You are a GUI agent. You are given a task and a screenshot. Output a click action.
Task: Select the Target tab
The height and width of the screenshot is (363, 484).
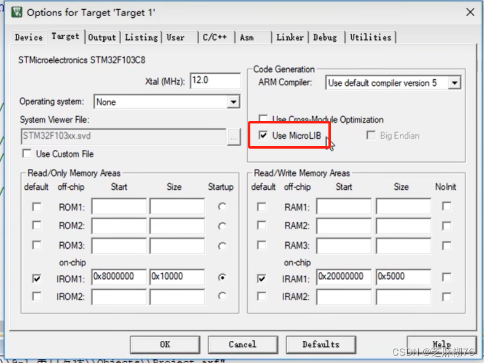[x=65, y=36]
